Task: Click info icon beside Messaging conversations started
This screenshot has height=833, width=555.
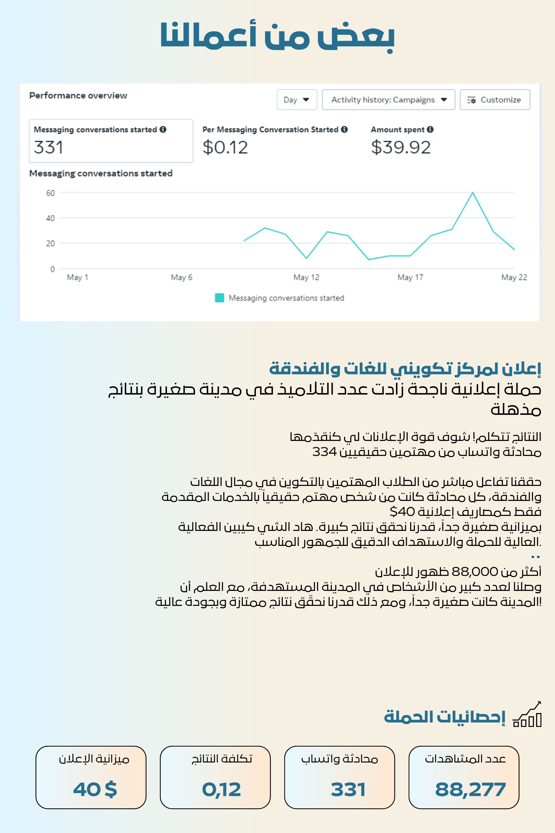Action: [x=163, y=130]
